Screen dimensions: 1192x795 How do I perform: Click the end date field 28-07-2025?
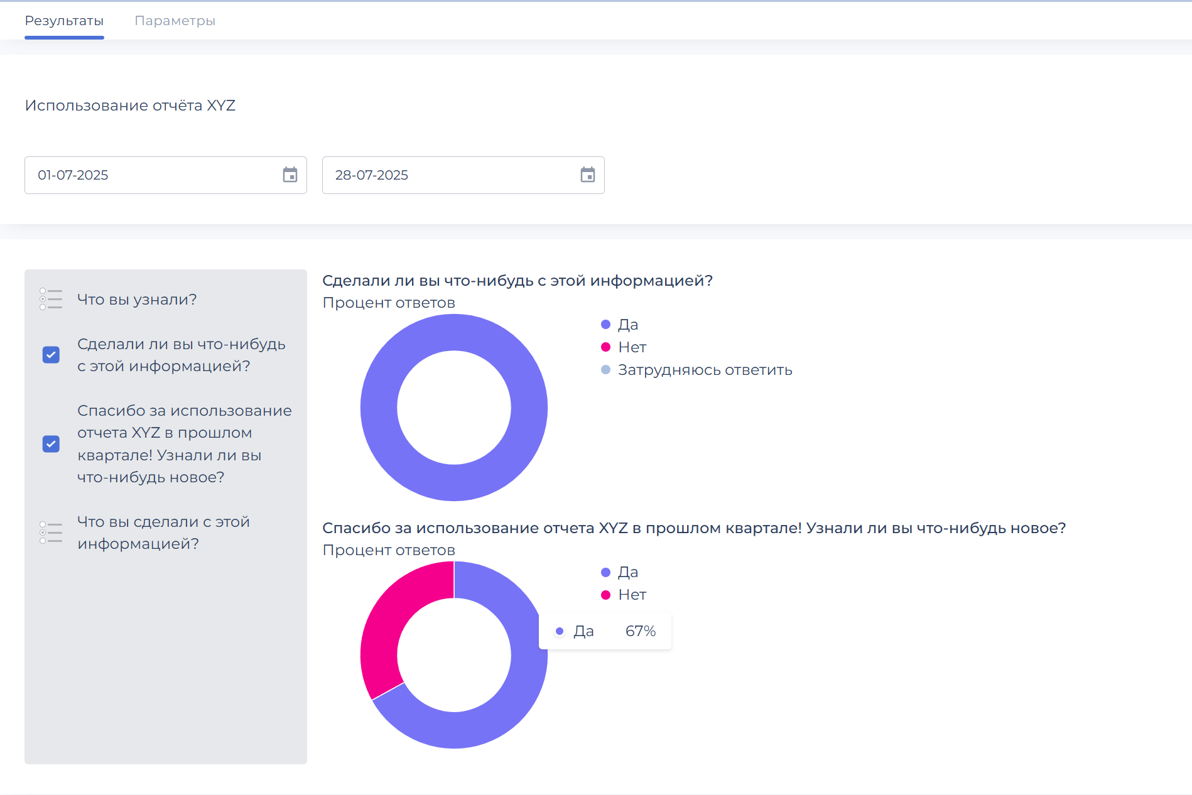(448, 175)
